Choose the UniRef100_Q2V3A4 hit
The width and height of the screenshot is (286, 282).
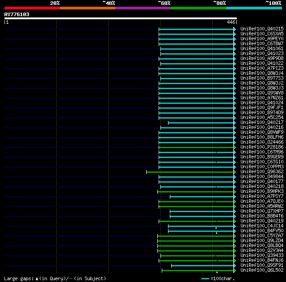click(262, 251)
